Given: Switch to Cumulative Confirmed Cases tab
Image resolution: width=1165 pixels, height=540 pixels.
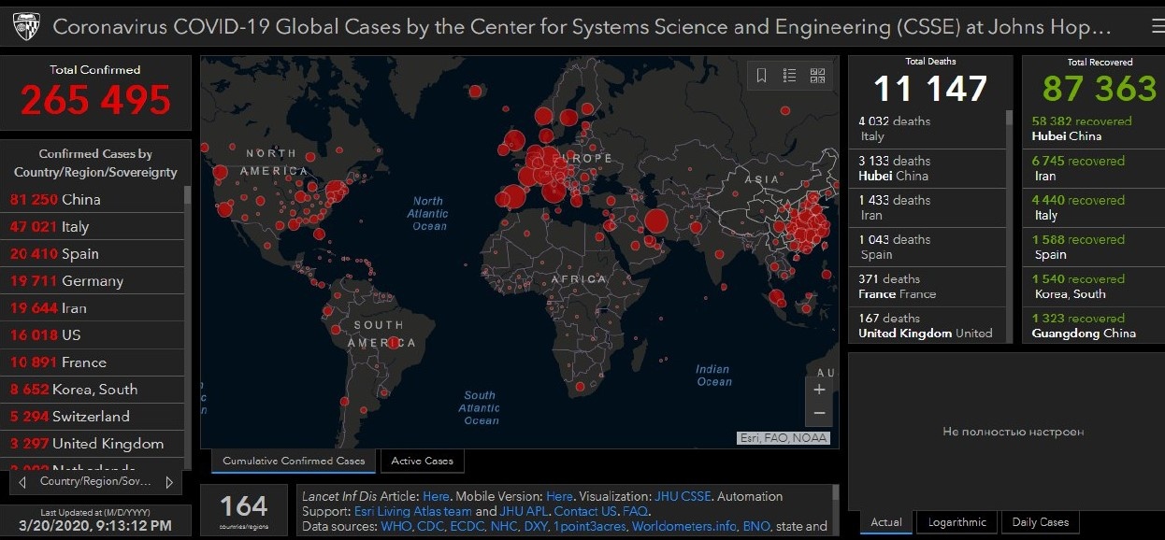Looking at the screenshot, I should coord(294,461).
